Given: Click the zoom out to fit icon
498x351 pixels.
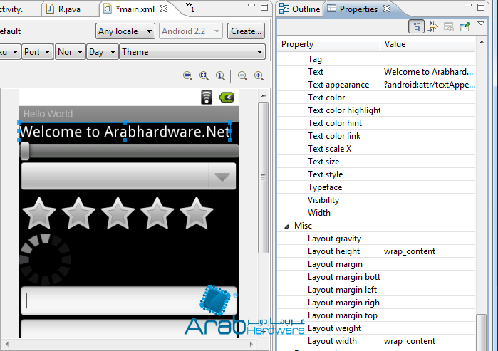Looking at the screenshot, I should click(187, 76).
